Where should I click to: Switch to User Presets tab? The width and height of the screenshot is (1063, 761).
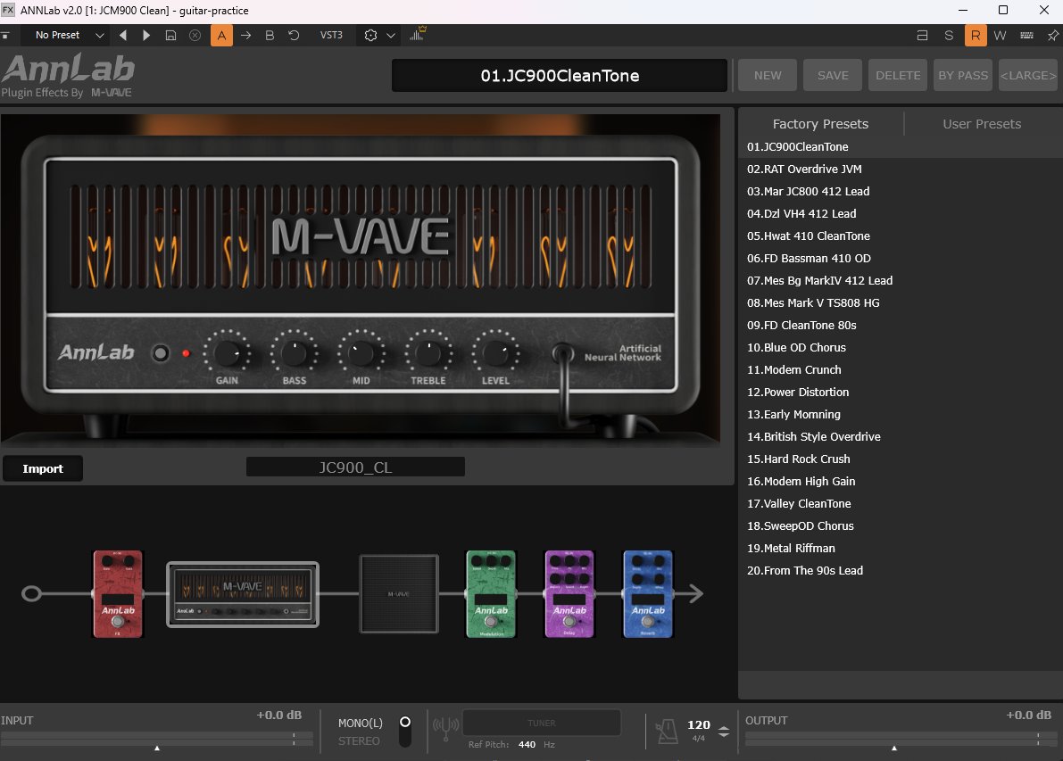(x=982, y=124)
